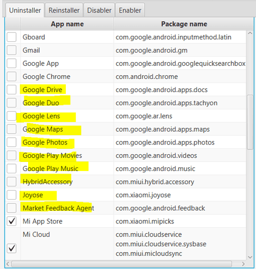256x269 pixels.
Task: Click package com.xiaomi.mipicks
Action: pos(145,221)
